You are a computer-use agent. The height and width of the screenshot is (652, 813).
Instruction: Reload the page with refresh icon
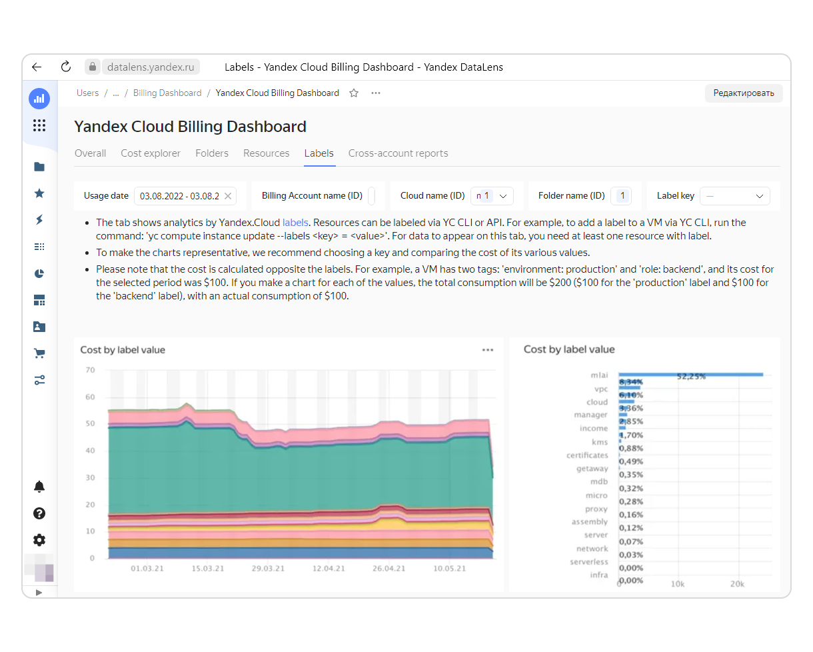(x=65, y=67)
